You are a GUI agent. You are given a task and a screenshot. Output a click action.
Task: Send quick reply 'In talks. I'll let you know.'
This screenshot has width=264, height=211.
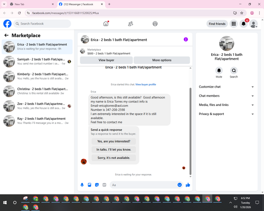pos(114,149)
